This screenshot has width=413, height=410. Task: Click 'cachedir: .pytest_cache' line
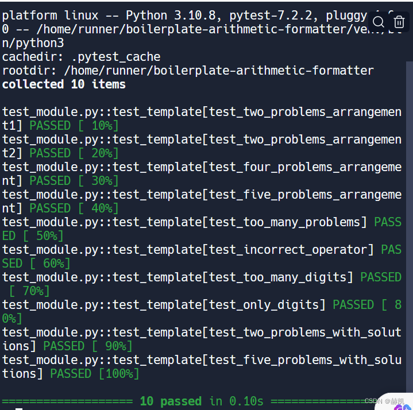pyautogui.click(x=81, y=57)
